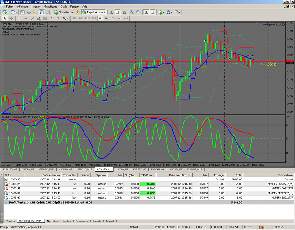Screen dimensions: 295x230
Task: Open the Outils menu
Action: tap(64, 7)
